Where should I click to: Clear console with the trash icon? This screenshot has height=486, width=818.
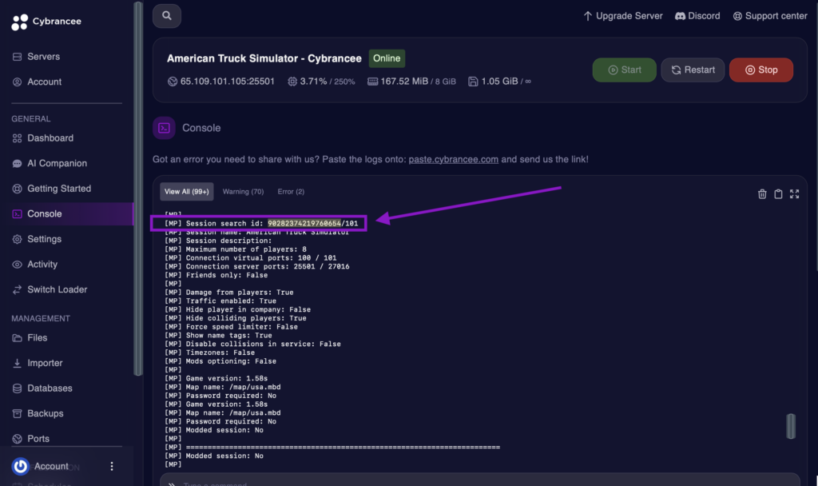(x=762, y=193)
